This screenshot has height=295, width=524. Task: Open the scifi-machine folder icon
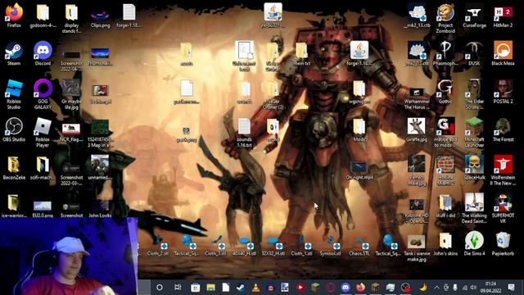tap(43, 168)
